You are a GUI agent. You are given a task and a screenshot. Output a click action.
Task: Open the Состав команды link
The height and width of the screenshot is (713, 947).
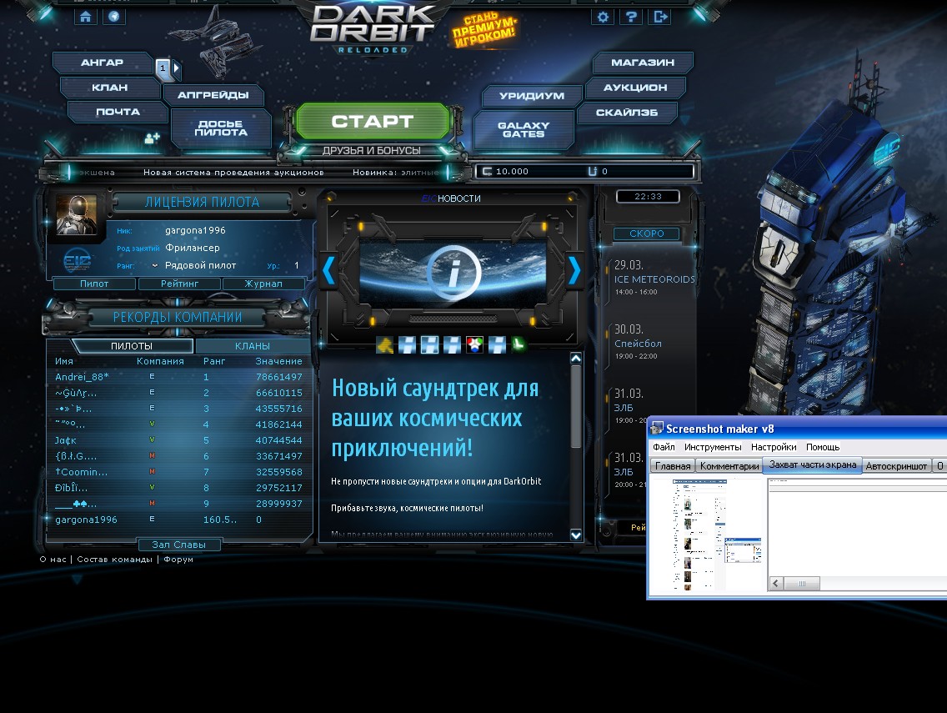click(x=115, y=560)
